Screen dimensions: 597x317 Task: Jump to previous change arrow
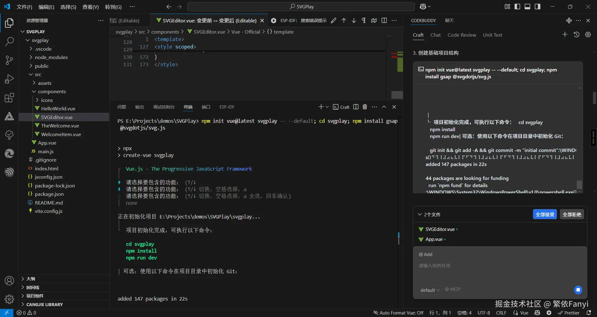344,21
